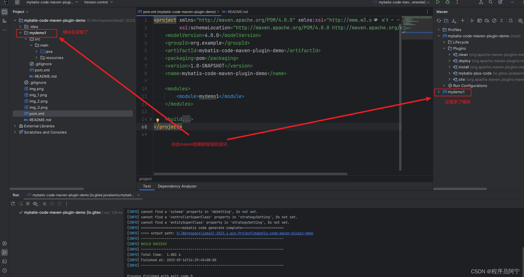The height and width of the screenshot is (277, 524).
Task: Close the pom.xml editor tab
Action: click(218, 12)
